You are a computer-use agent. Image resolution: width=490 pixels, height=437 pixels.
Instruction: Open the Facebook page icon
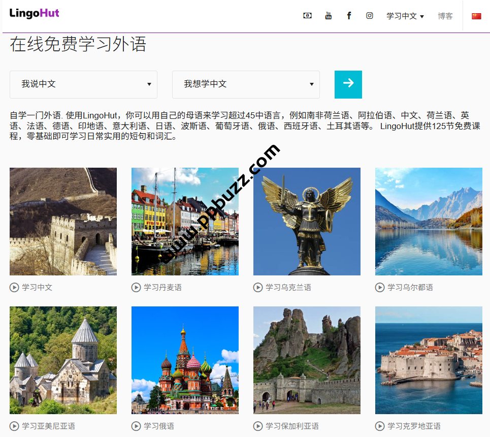[349, 16]
